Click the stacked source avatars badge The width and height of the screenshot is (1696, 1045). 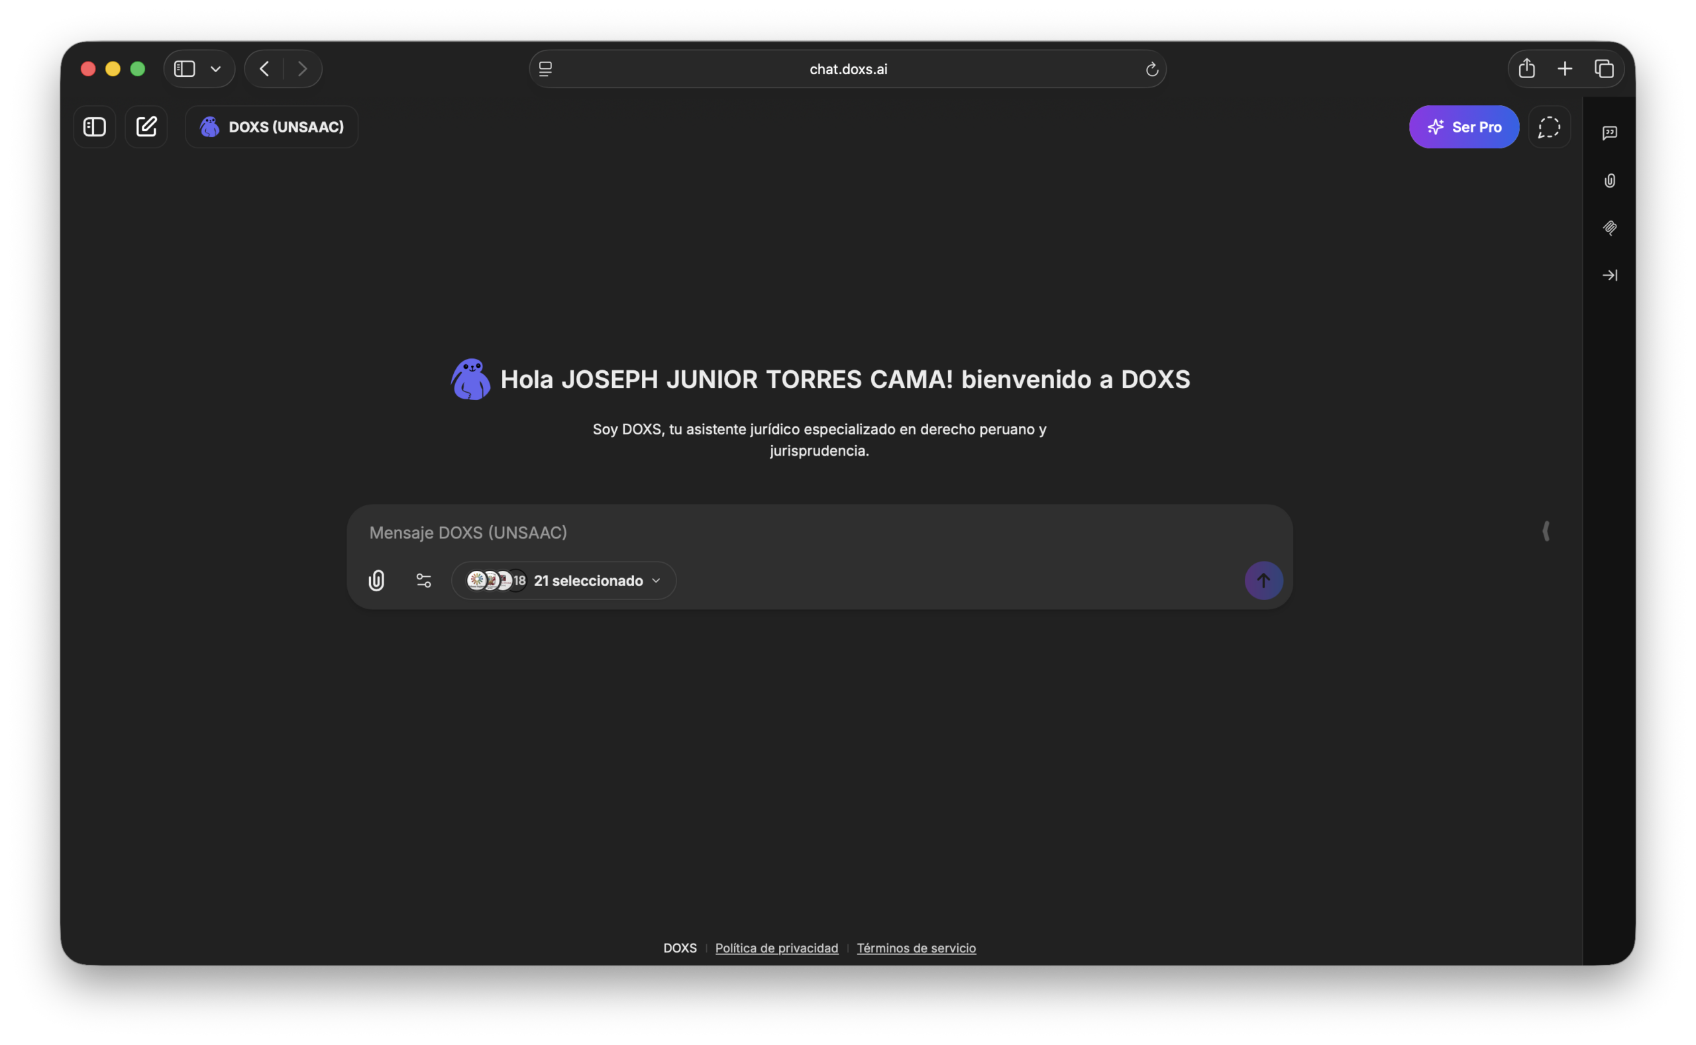pyautogui.click(x=496, y=581)
